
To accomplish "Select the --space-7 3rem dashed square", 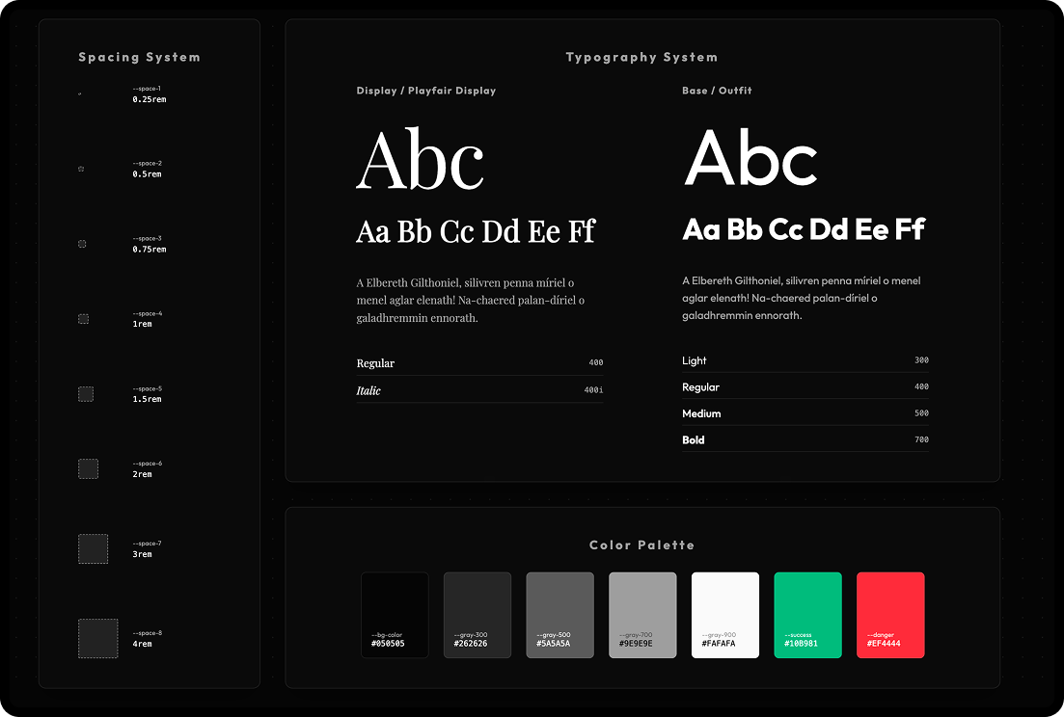I will [x=93, y=548].
